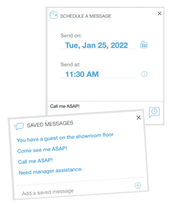Viewport: 173px width, 204px height.
Task: Click the SCHEDULE A MESSAGE title text
Action: (x=86, y=16)
